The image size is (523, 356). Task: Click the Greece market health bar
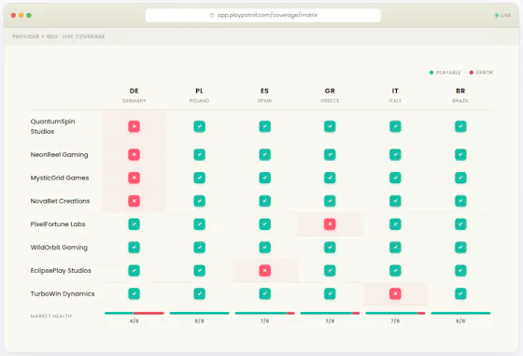coord(330,313)
